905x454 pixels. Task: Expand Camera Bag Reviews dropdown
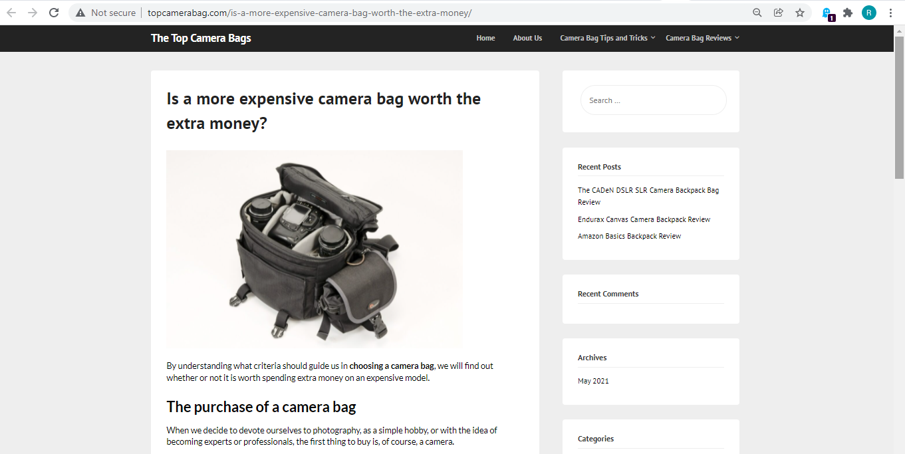(702, 38)
